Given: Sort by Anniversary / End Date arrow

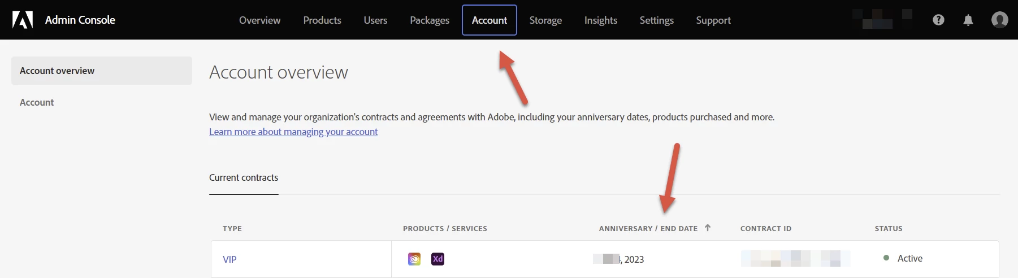Looking at the screenshot, I should (707, 228).
